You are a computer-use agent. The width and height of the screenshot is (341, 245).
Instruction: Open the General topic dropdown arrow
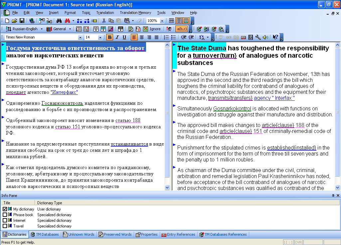pos(70,29)
